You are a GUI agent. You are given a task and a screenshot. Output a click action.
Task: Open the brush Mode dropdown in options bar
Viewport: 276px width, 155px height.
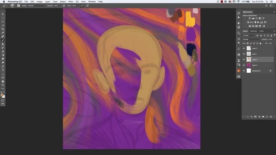tap(36, 6)
